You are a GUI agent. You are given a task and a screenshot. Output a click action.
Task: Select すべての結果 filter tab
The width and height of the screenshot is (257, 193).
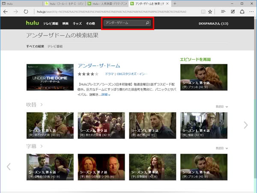pyautogui.click(x=35, y=47)
